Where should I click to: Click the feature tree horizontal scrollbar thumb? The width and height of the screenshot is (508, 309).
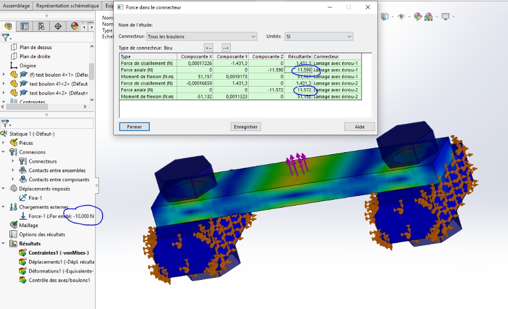27,106
